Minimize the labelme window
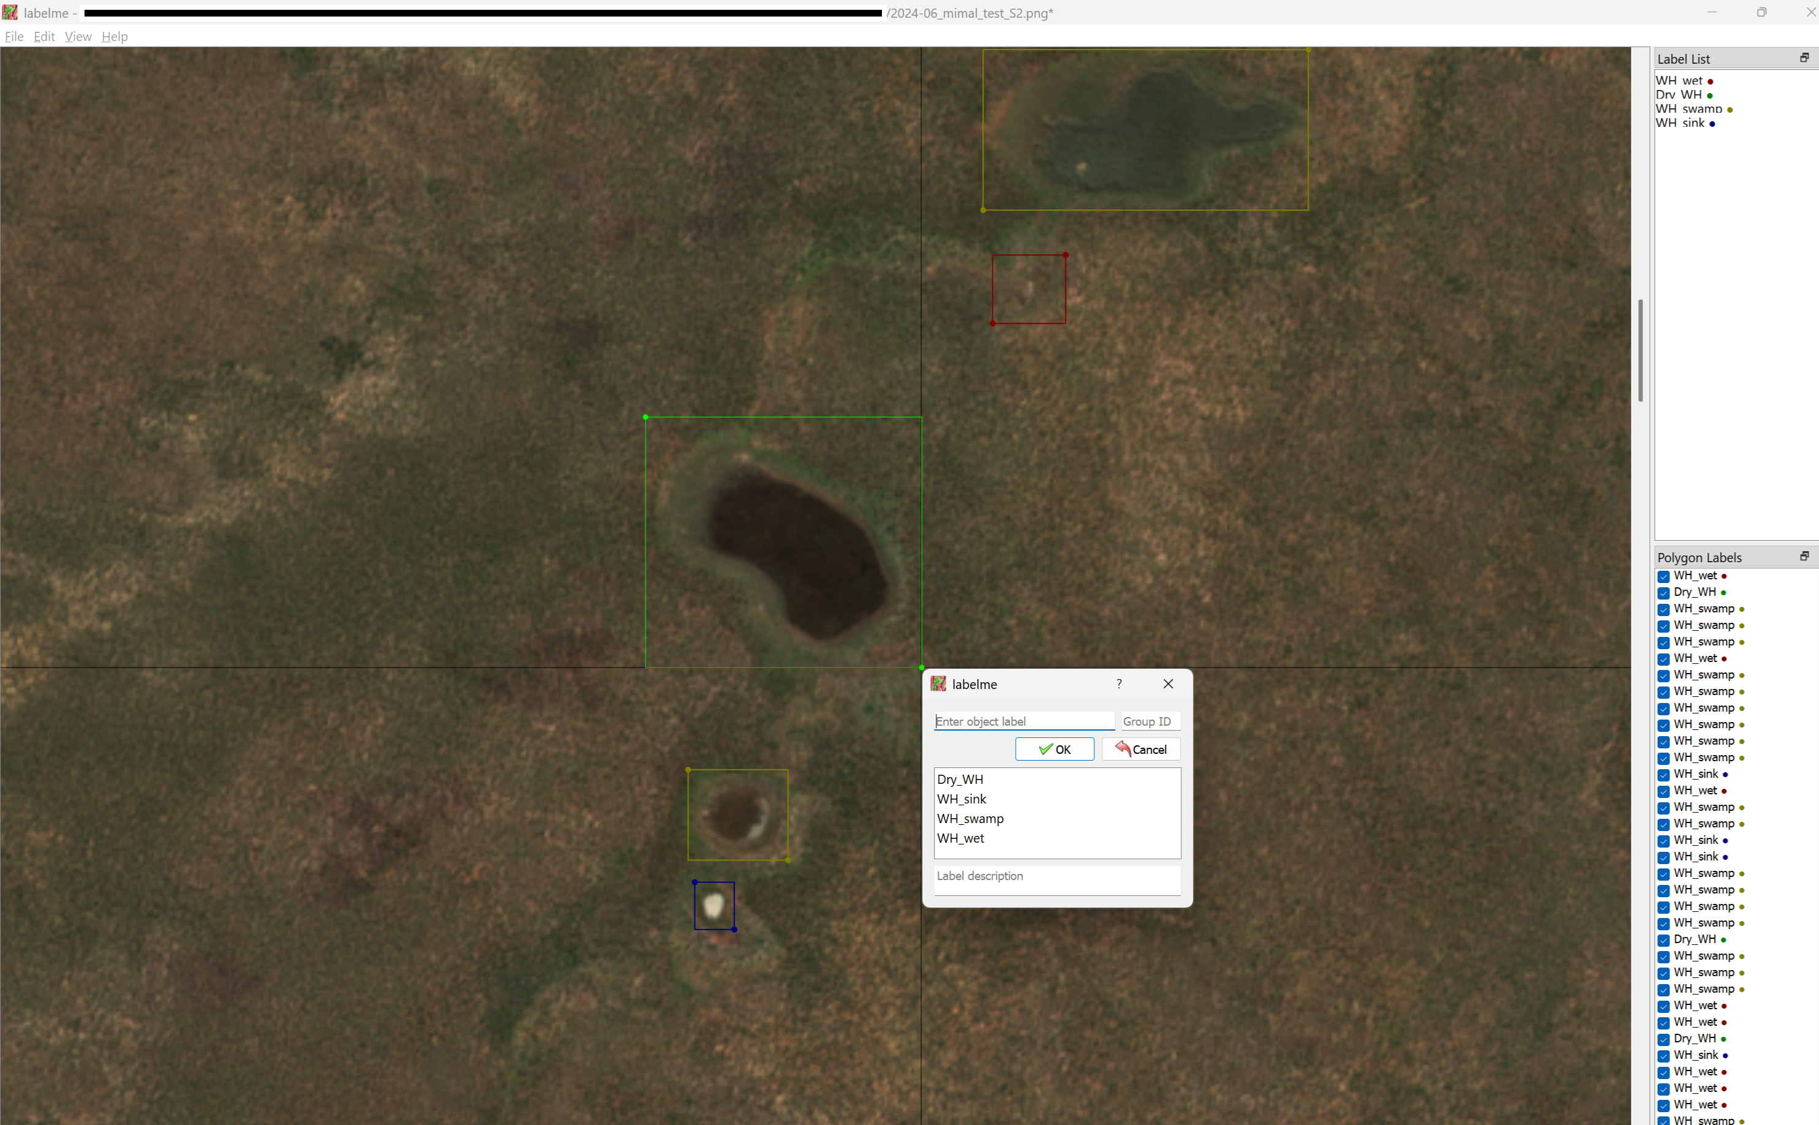 (1712, 13)
